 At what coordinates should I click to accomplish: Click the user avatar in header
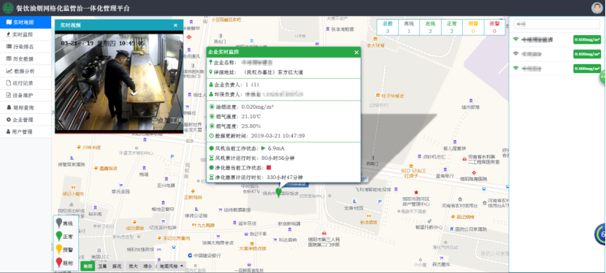click(597, 8)
